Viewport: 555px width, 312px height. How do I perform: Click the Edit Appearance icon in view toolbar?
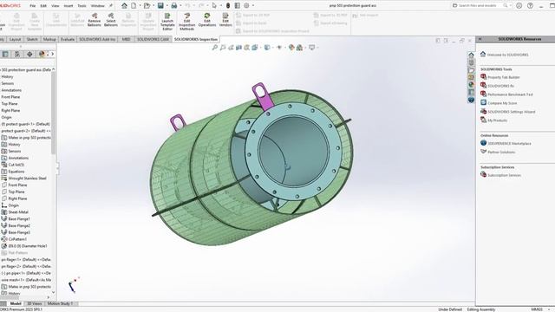pyautogui.click(x=291, y=48)
